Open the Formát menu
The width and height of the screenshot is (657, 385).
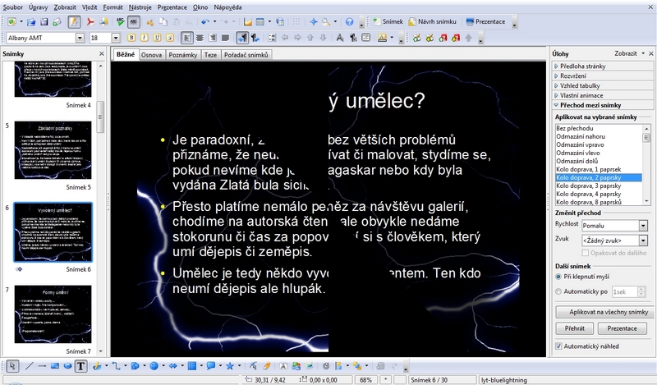coord(113,6)
